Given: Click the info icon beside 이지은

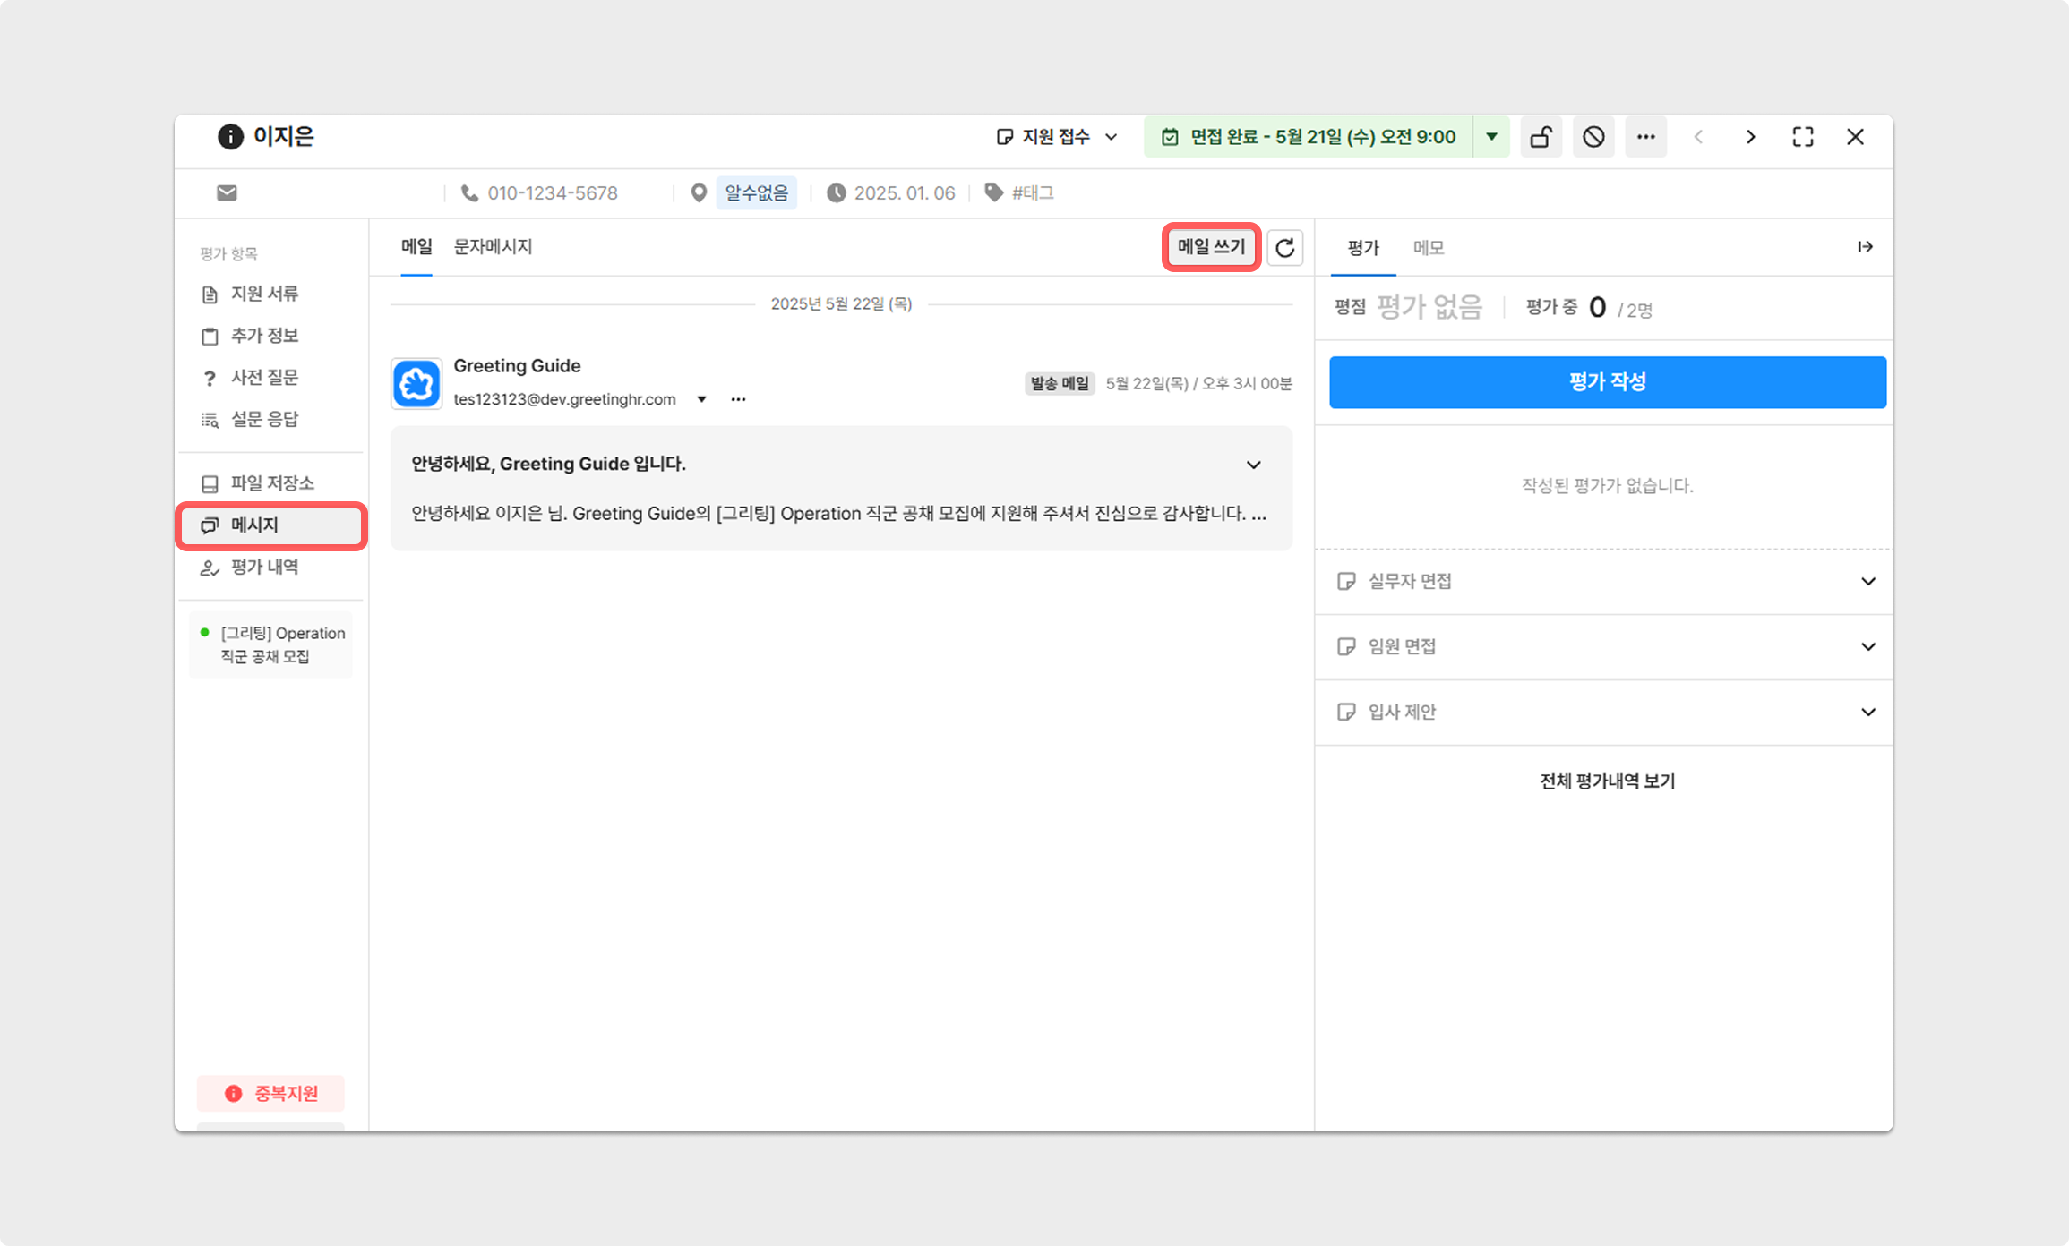Looking at the screenshot, I should 230,136.
